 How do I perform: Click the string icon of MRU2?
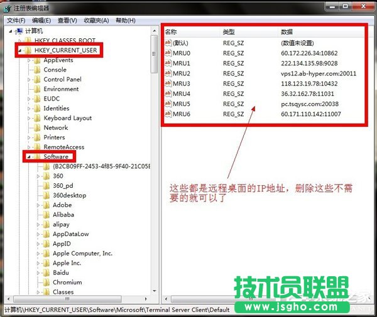pos(168,73)
